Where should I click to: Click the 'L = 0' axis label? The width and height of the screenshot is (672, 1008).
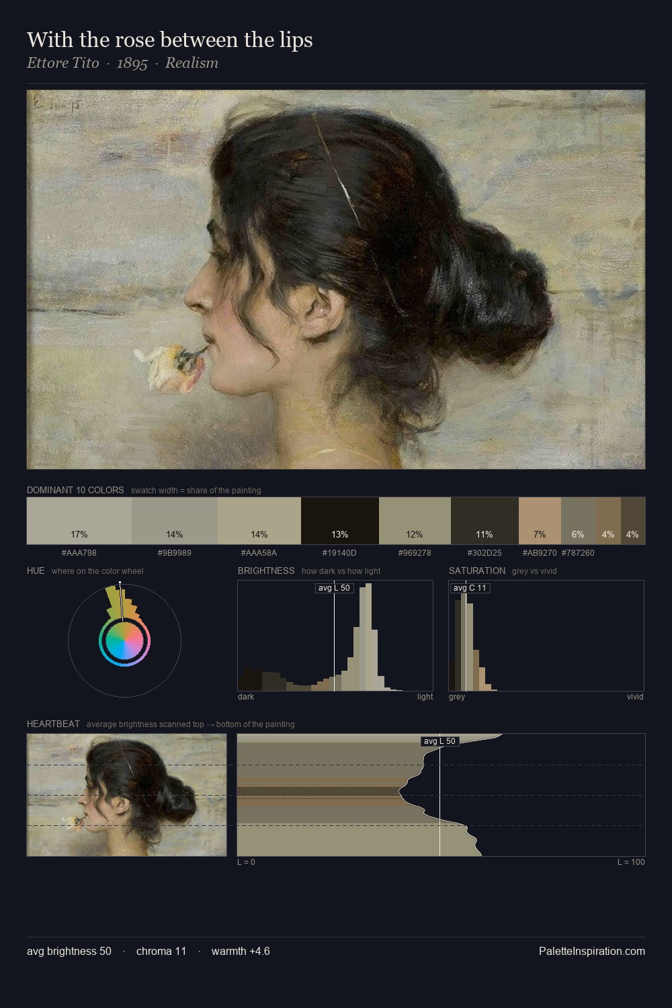point(246,862)
